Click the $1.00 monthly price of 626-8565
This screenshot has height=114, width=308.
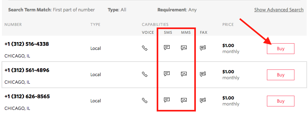[231, 101]
